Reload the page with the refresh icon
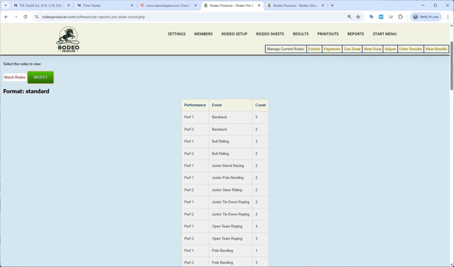This screenshot has height=267, width=454. click(25, 17)
